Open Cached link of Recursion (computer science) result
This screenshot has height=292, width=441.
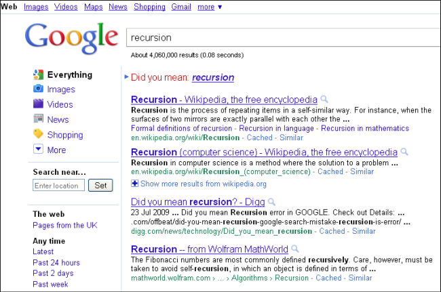[330, 172]
